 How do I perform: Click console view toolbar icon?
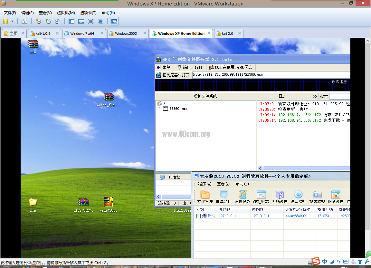tap(114, 21)
